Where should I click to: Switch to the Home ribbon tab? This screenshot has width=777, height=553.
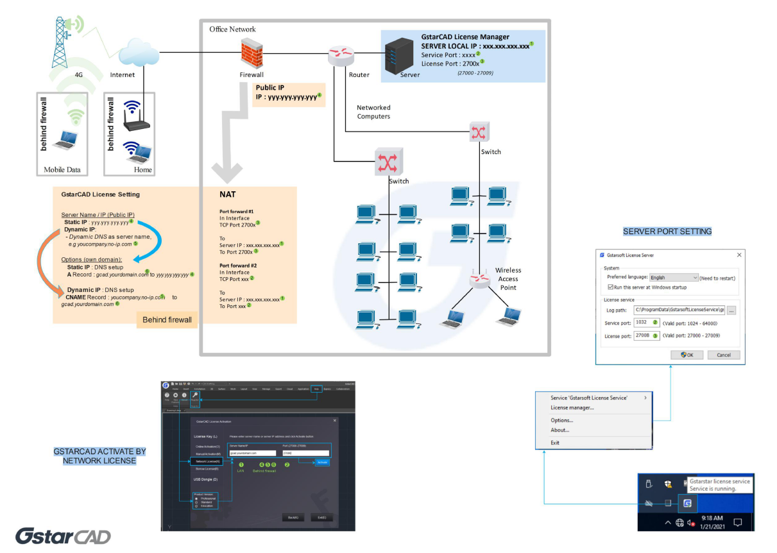tap(175, 389)
